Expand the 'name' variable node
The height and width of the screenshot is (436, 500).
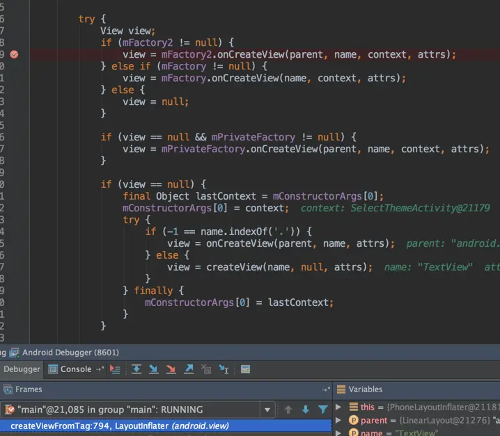click(x=338, y=433)
